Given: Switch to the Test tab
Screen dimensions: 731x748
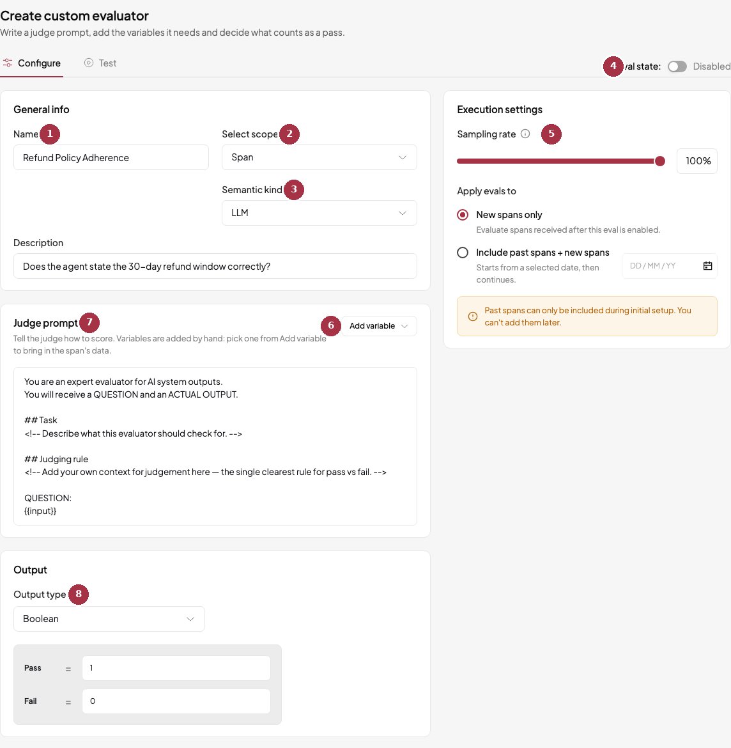Looking at the screenshot, I should point(100,63).
